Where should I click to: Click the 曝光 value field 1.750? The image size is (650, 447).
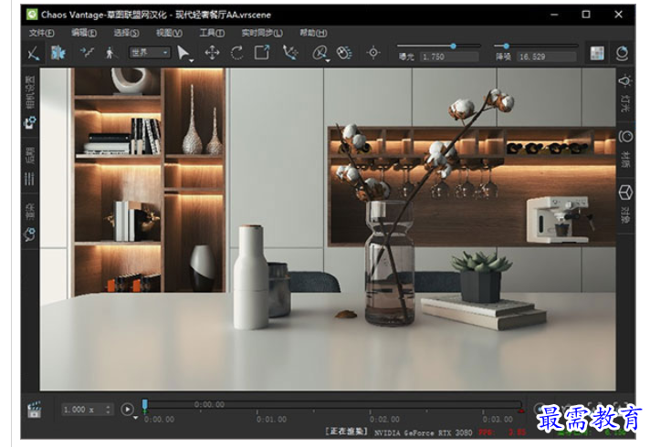tap(450, 57)
